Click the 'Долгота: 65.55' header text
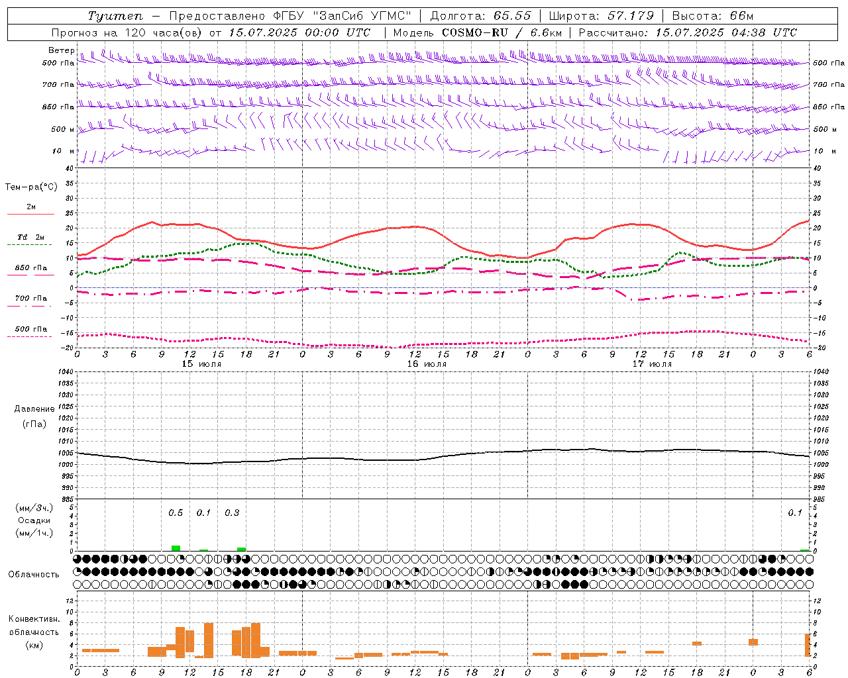Screen dimensions: 848x678 coord(480,16)
